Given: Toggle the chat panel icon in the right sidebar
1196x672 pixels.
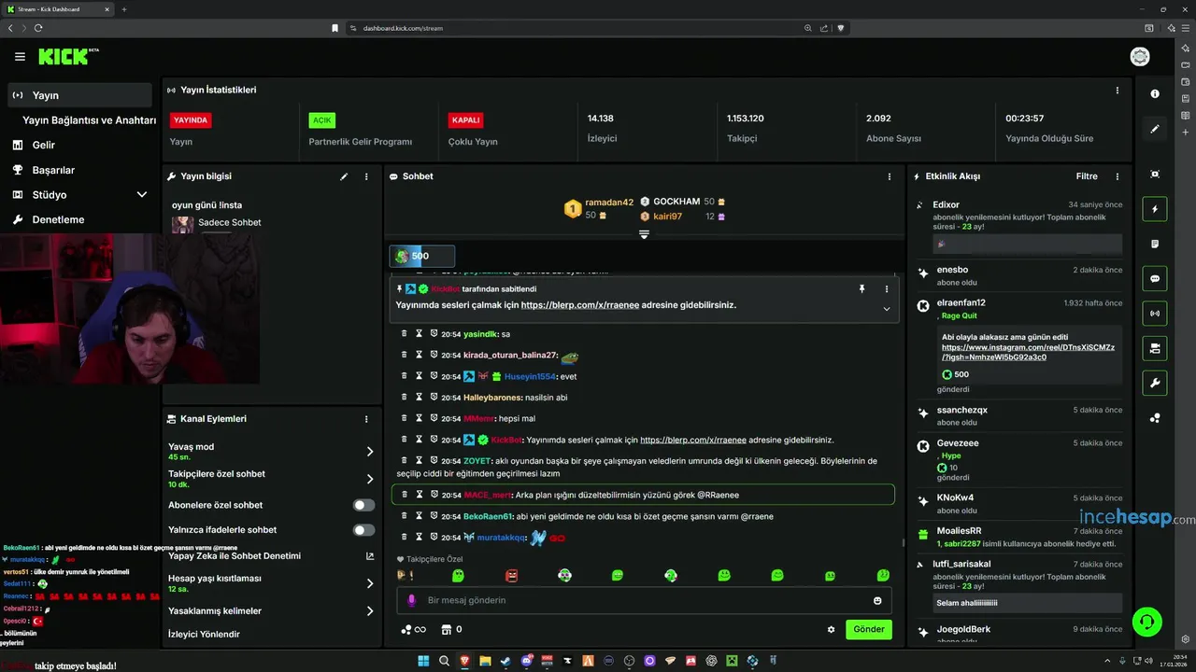Looking at the screenshot, I should pos(1155,278).
